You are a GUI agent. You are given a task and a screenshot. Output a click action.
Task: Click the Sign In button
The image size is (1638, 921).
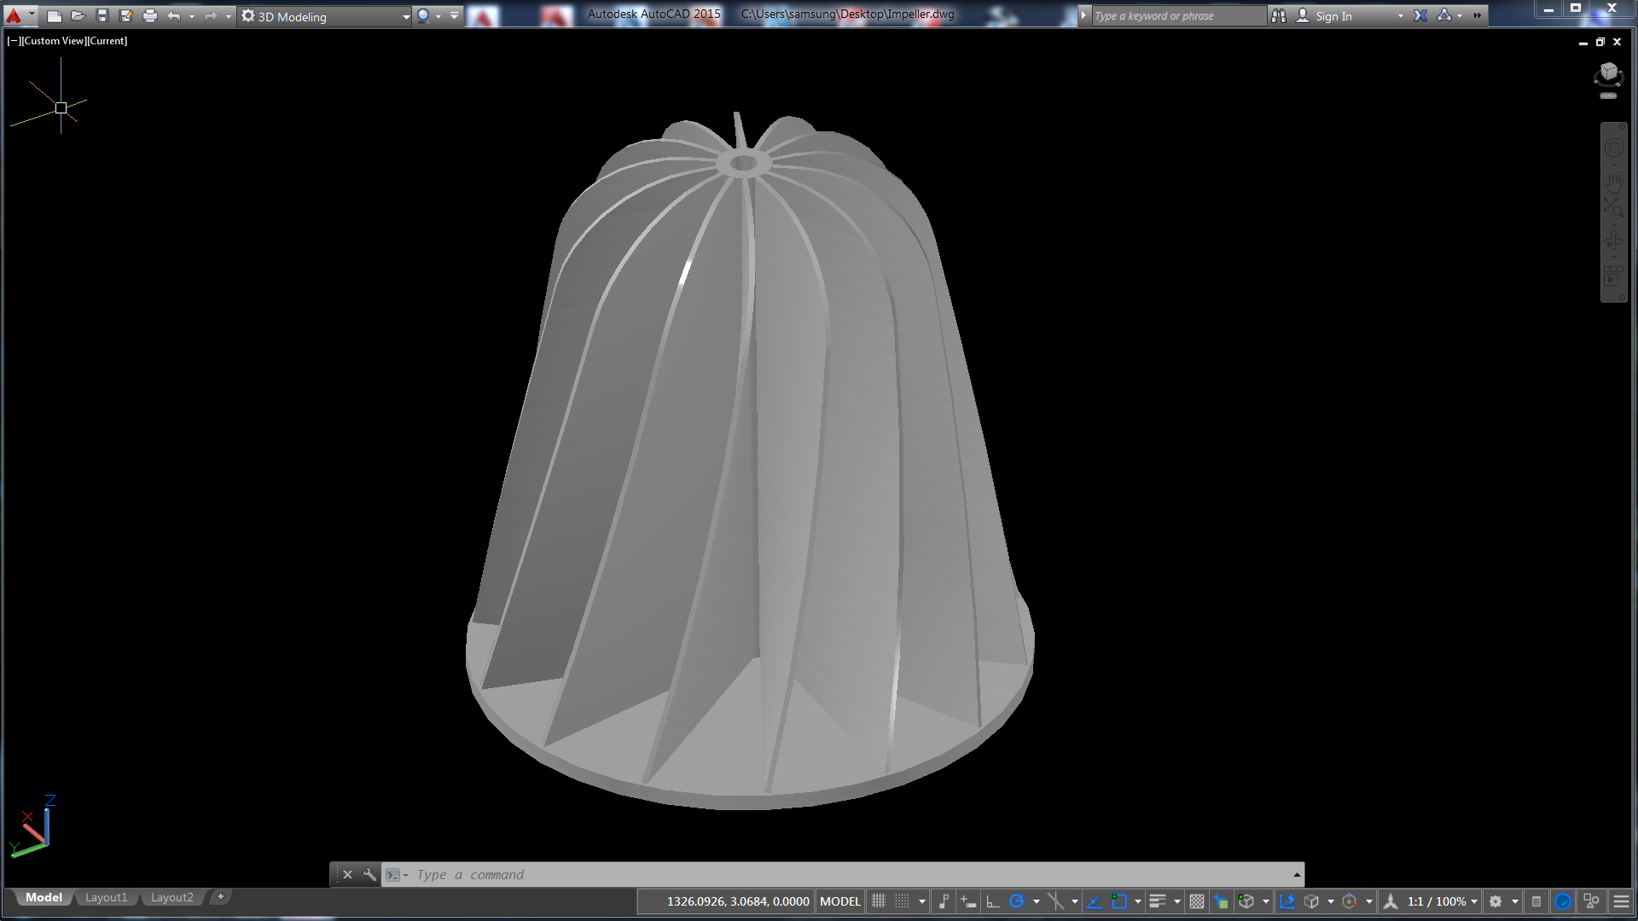tap(1333, 16)
